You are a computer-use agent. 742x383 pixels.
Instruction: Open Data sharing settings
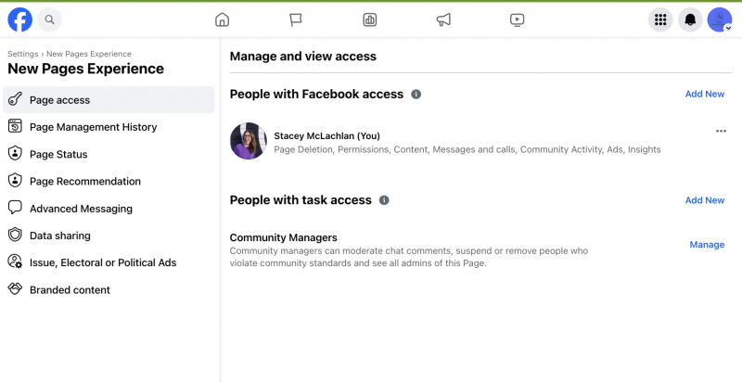coord(109,236)
